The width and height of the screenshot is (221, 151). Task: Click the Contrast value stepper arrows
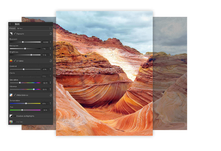coord(50,69)
